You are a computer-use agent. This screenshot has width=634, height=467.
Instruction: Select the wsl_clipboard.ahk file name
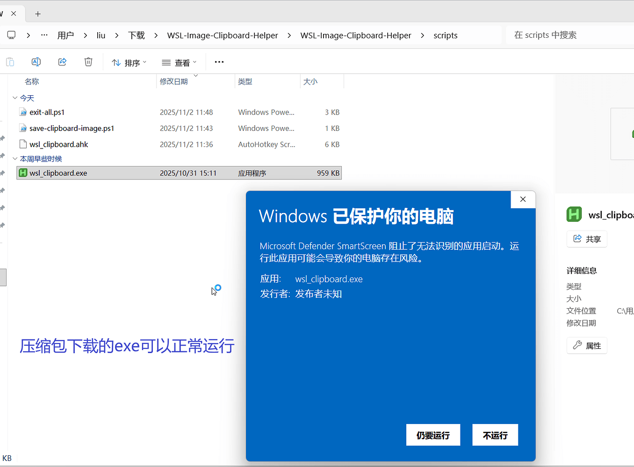click(x=59, y=144)
